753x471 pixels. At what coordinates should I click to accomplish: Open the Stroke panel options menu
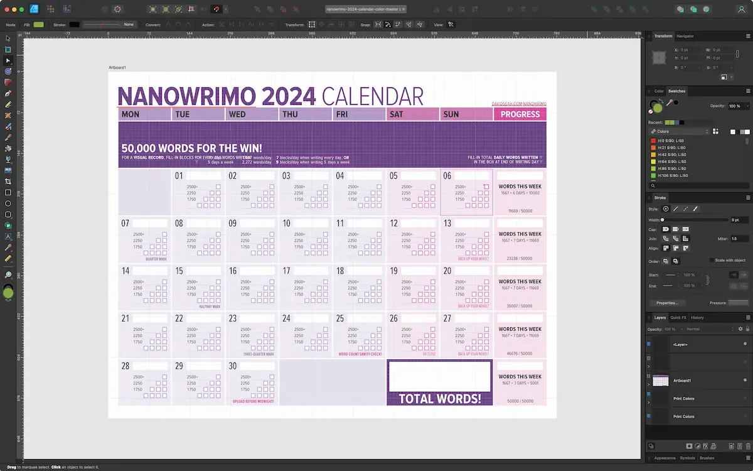coord(748,197)
